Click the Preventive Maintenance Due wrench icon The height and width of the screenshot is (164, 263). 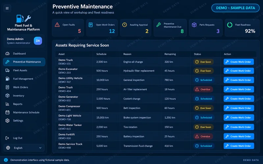pyautogui.click(x=158, y=25)
